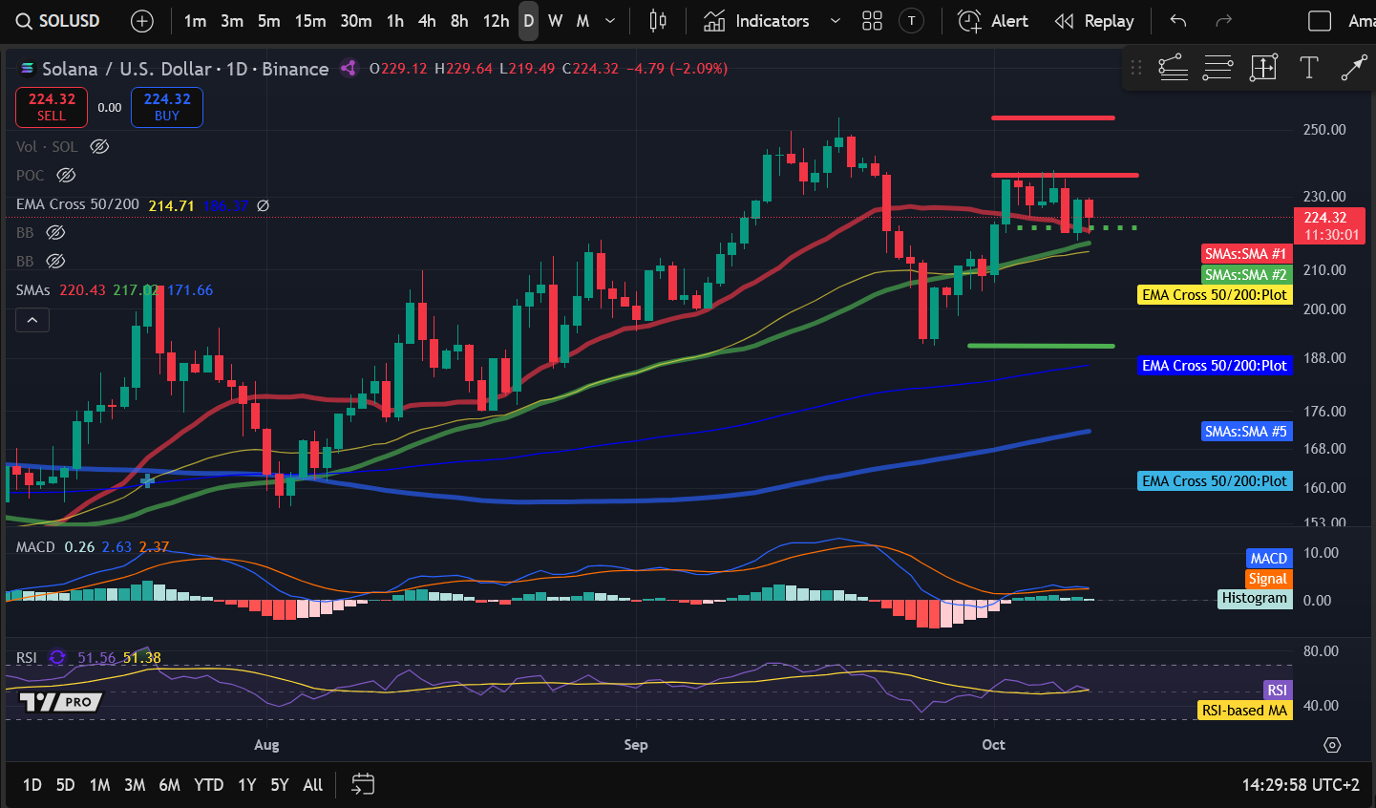Expand the timeframe interval dropdown chevron
This screenshot has height=808, width=1376.
click(x=610, y=21)
